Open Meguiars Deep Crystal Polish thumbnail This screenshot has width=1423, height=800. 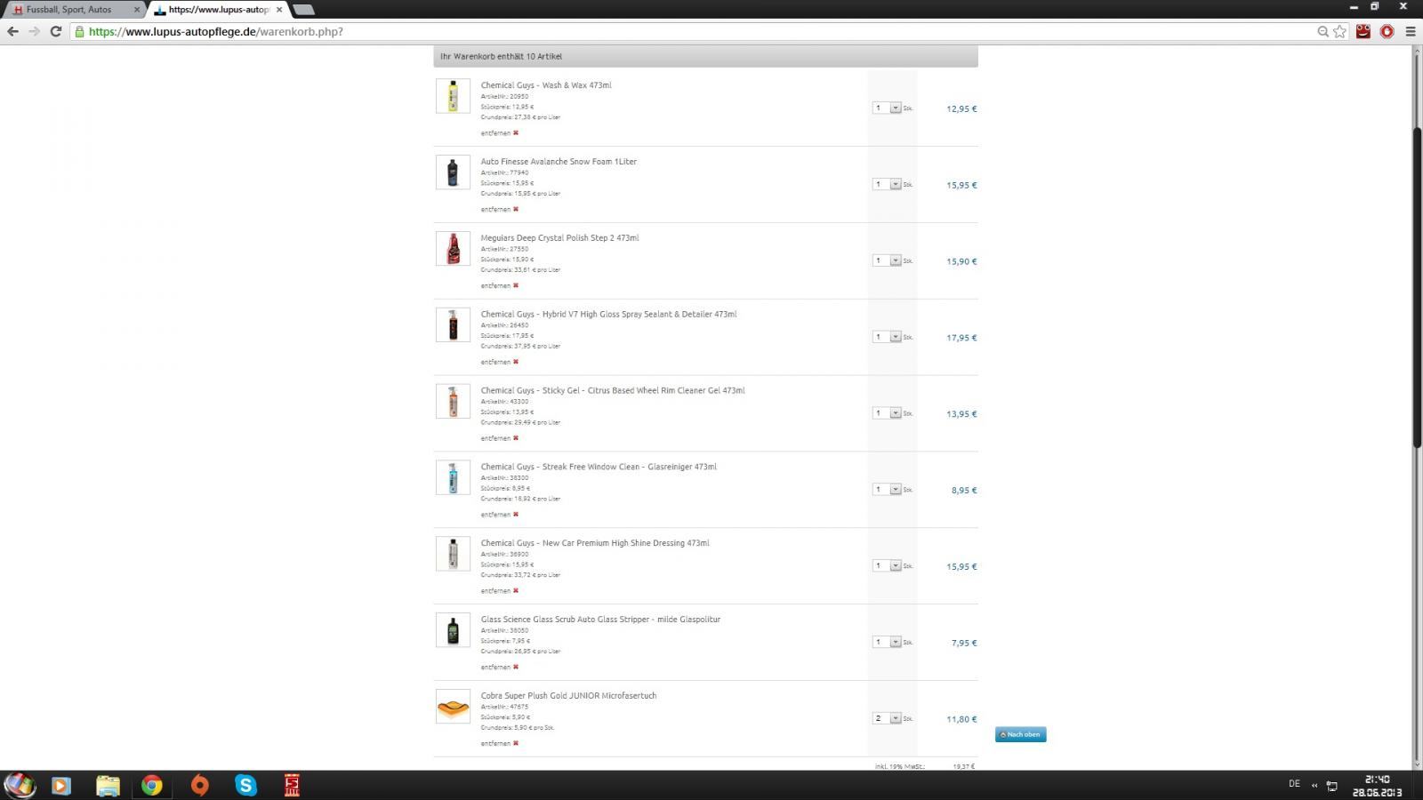click(x=453, y=249)
